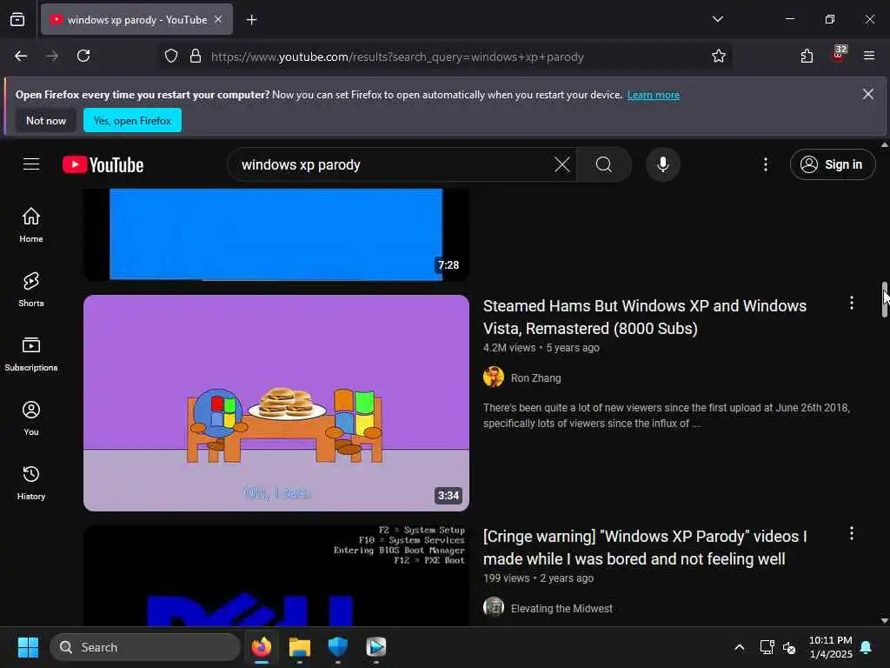
Task: Open the taskbar clock and date
Action: tap(830, 647)
